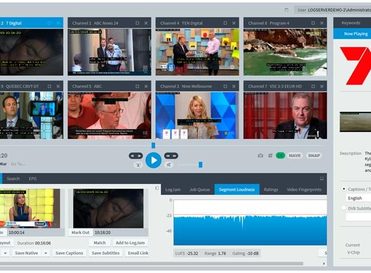
Task: Click the mute audio icon beside volume slider
Action: (x=169, y=165)
